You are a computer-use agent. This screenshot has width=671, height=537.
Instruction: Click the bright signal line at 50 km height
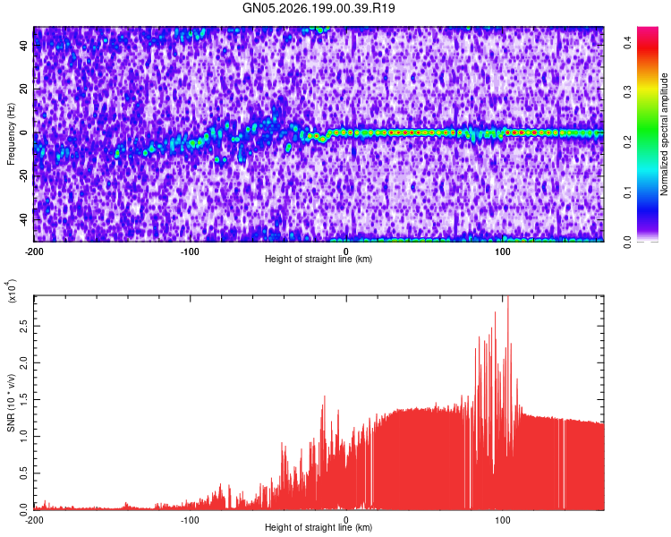tap(424, 132)
